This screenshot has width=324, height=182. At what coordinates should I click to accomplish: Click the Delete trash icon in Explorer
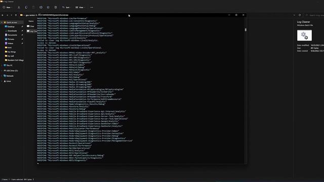click(x=56, y=8)
